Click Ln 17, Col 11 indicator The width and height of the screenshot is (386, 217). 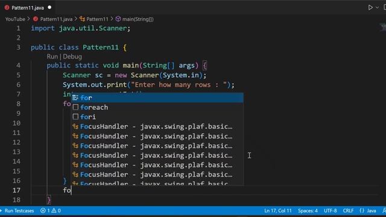click(x=278, y=210)
